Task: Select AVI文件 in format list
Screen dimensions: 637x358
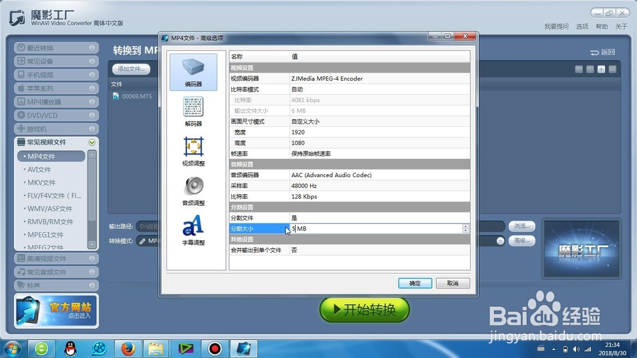Action: tap(39, 169)
